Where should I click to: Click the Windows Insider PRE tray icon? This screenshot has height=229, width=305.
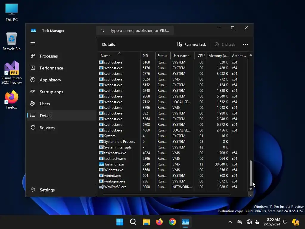[x=296, y=222]
